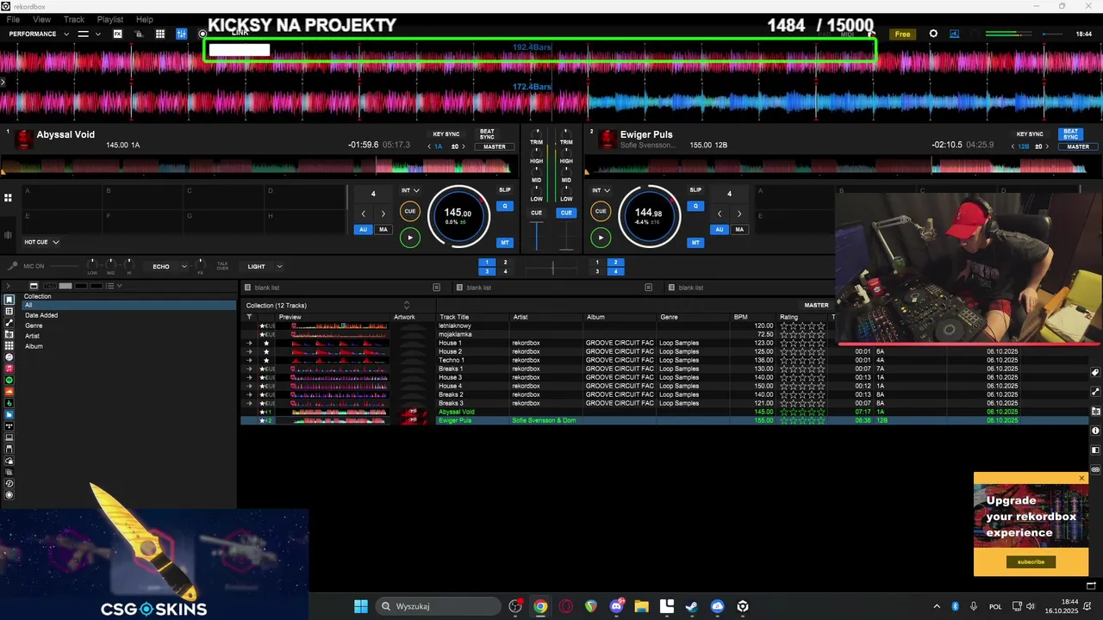The height and width of the screenshot is (620, 1103).
Task: Expand the browser tree side panel arrow
Action: point(8,286)
